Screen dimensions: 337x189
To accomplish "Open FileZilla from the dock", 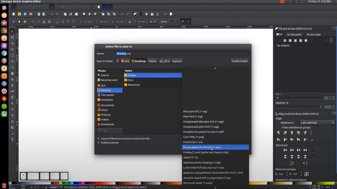I will [x=4, y=99].
